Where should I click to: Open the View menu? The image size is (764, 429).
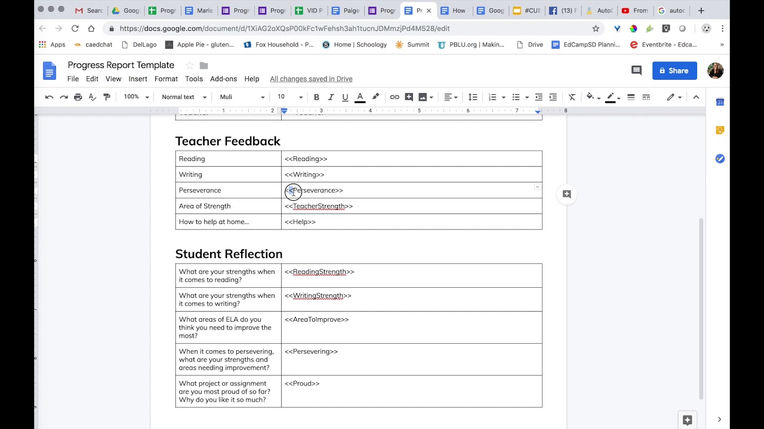click(x=113, y=79)
